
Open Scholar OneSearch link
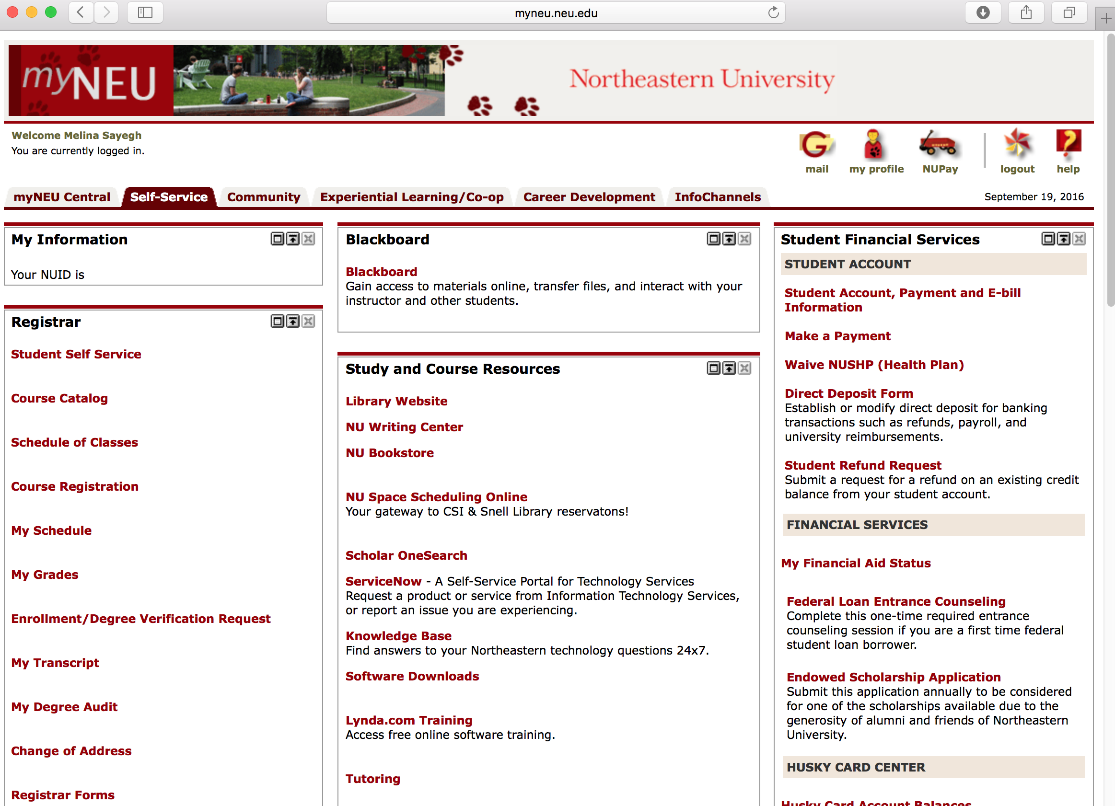pyautogui.click(x=407, y=556)
